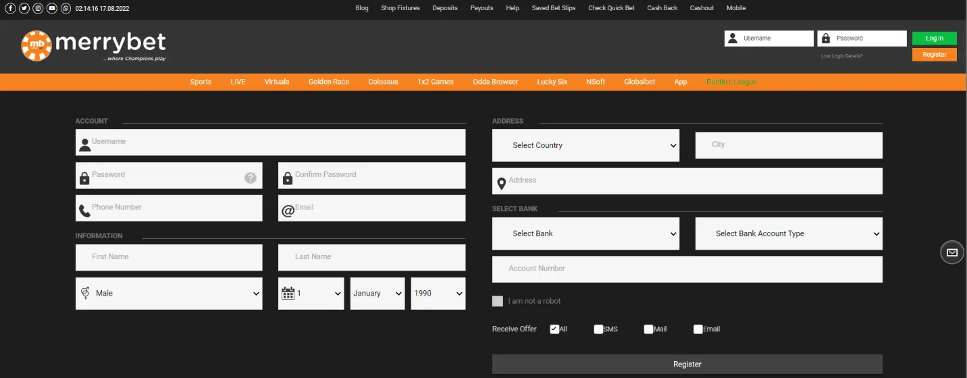Submit the form with bottom Register button
This screenshot has width=967, height=378.
pyautogui.click(x=687, y=364)
